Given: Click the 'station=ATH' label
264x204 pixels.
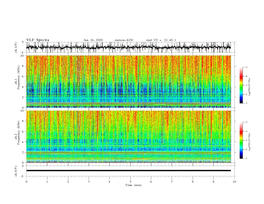Looking at the screenshot, I should click(124, 40).
